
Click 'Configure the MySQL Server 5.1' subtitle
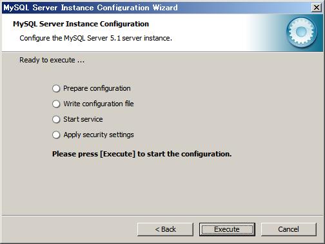[95, 38]
